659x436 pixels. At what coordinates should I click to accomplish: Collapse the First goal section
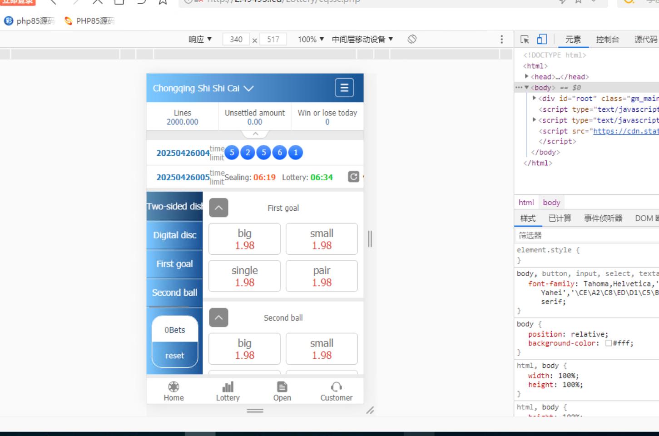coord(218,208)
